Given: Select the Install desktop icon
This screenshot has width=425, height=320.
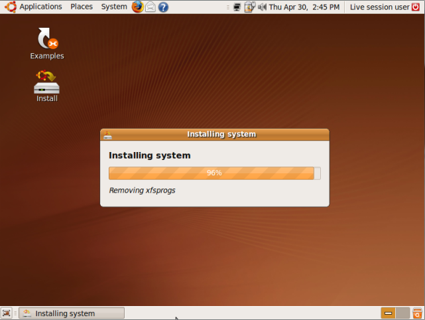Looking at the screenshot, I should (x=47, y=86).
